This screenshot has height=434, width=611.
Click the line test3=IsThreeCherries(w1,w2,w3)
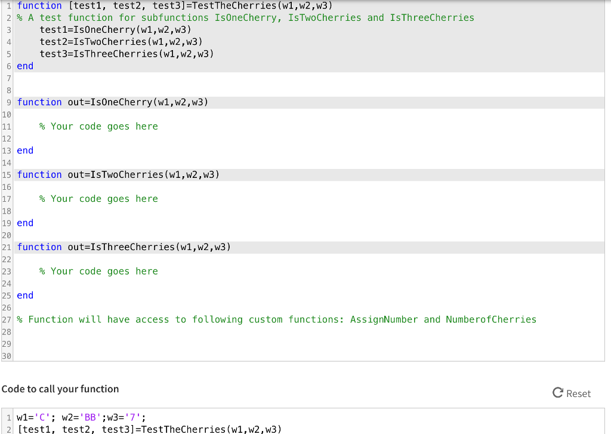(126, 54)
